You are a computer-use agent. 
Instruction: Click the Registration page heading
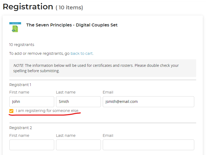pyautogui.click(x=28, y=7)
